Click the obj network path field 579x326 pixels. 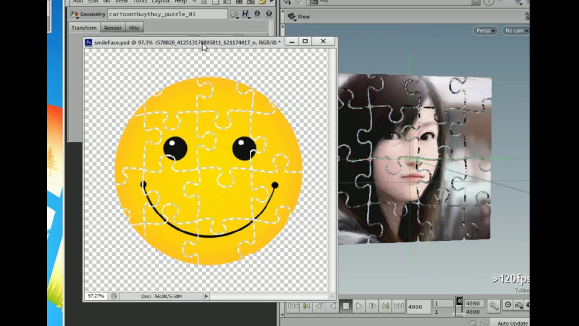394,2
